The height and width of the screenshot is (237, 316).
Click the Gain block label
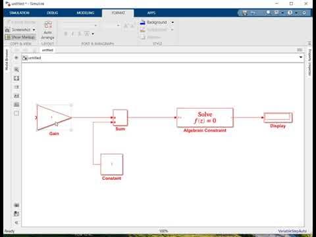coord(54,134)
